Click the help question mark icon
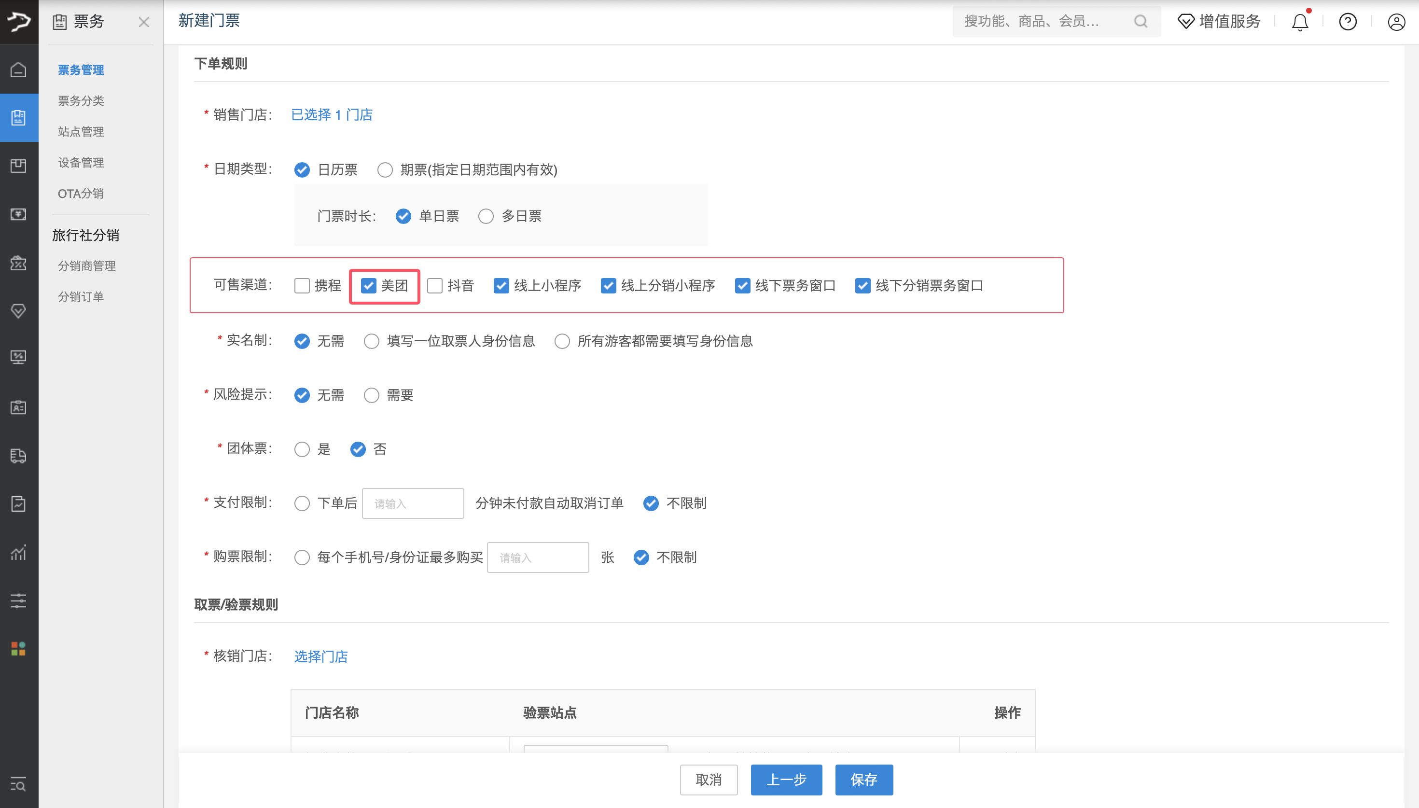 (x=1348, y=22)
